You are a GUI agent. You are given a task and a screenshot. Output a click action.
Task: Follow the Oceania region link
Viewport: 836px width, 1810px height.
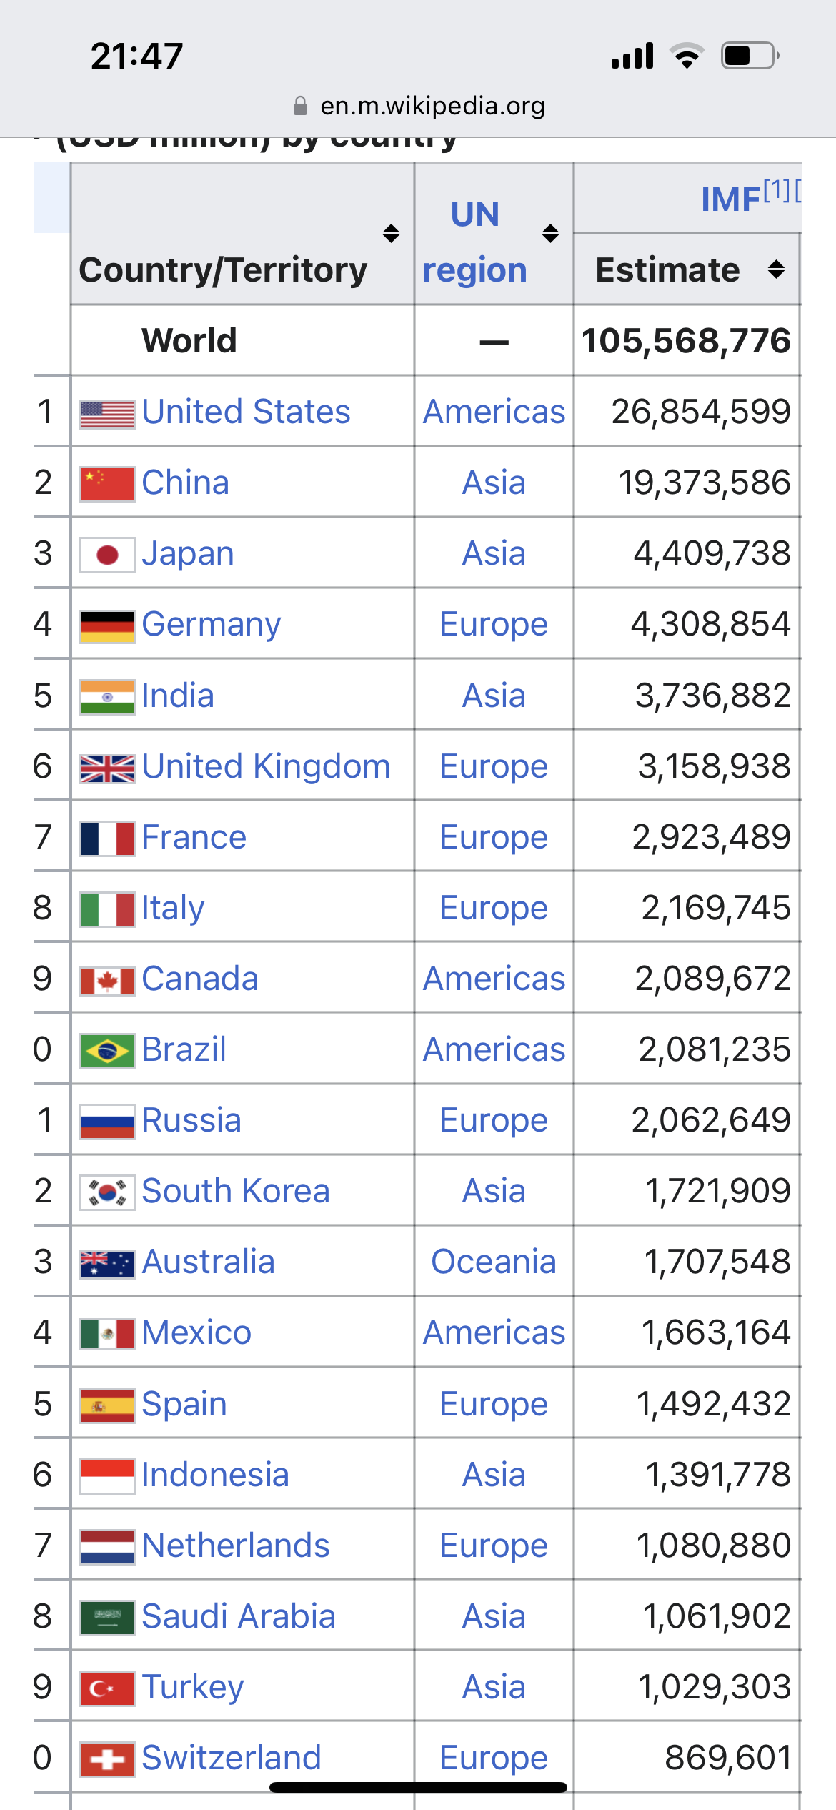494,1262
